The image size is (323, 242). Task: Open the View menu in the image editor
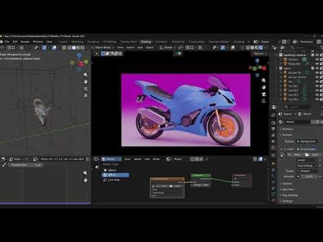coord(17,159)
